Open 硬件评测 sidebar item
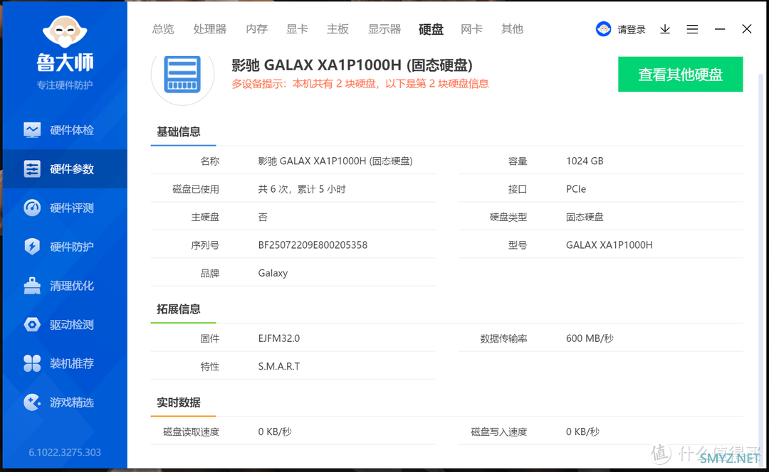Viewport: 769px width, 472px height. [65, 208]
